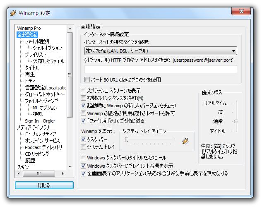This screenshot has width=262, height=207.
Task: Open 再生 settings page
Action: click(x=30, y=75)
